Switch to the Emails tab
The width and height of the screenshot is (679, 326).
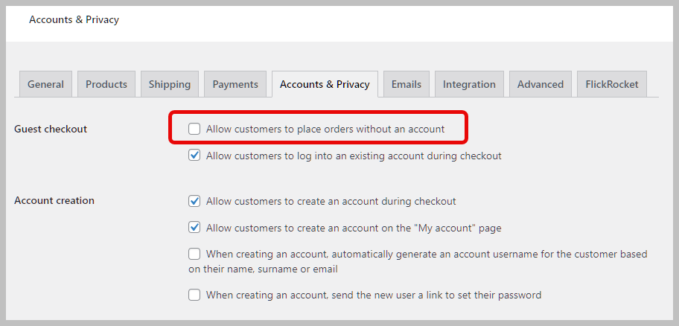[x=407, y=84]
